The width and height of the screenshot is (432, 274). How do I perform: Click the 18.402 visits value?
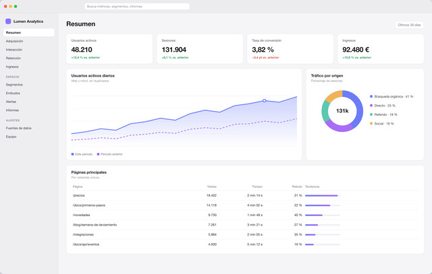coord(211,195)
